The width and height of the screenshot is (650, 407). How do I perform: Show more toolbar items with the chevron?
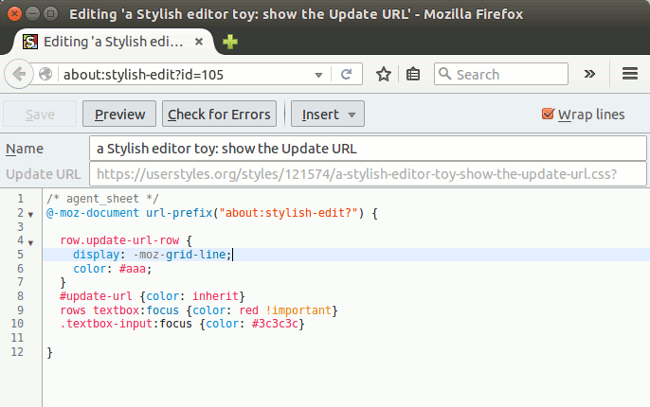click(589, 74)
